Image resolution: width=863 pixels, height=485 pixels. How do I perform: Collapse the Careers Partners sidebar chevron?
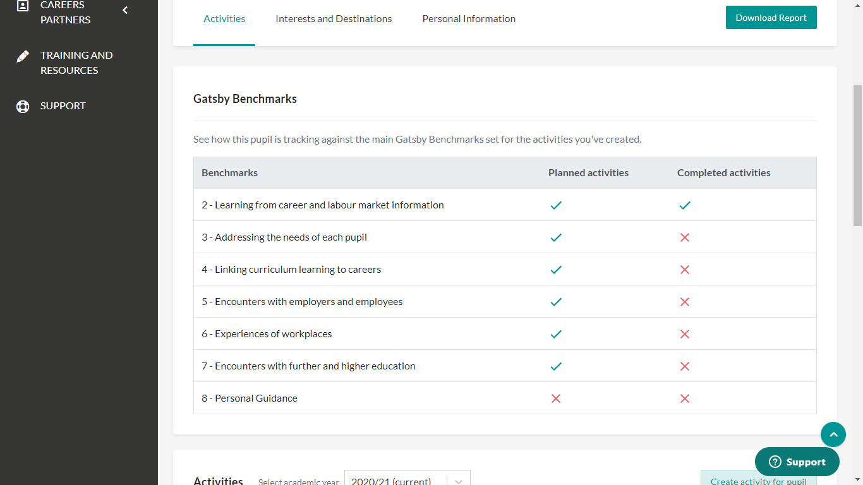(125, 10)
